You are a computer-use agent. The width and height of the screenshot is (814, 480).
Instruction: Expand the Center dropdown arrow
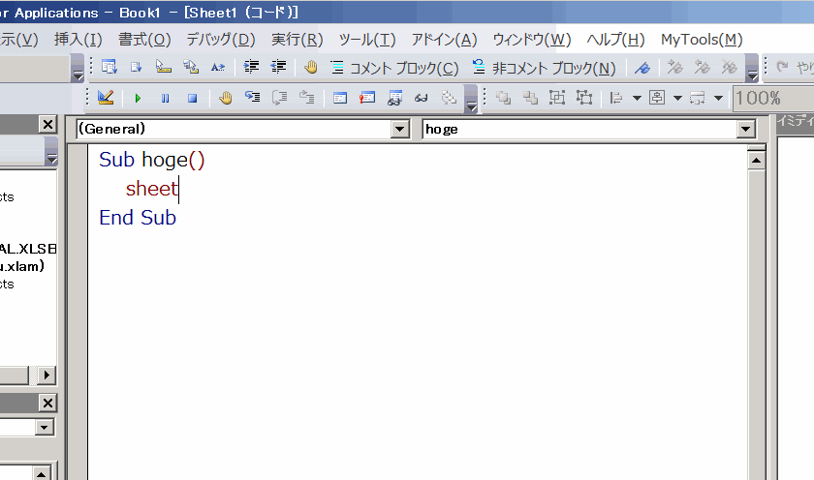[677, 98]
